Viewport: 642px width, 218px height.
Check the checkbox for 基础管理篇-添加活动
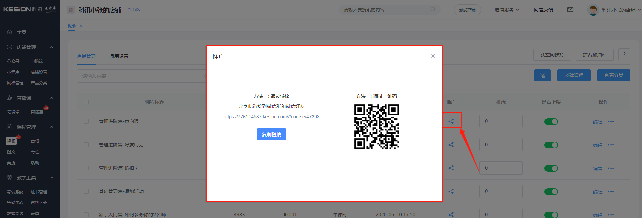tap(86, 191)
